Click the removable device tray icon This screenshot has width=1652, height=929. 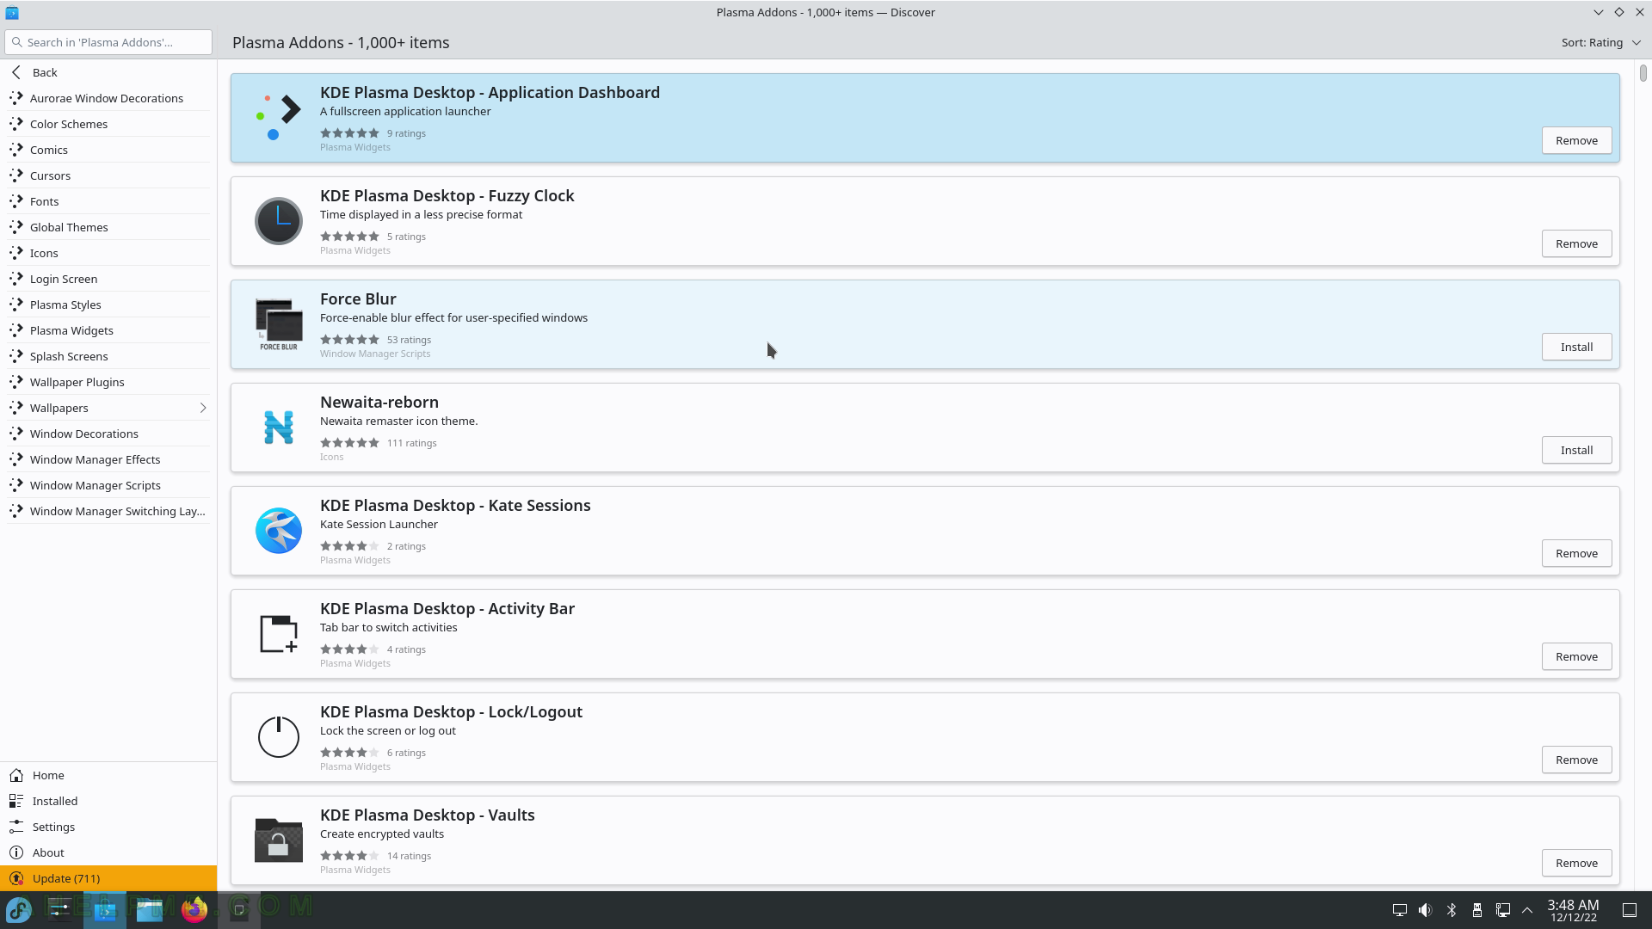tap(1477, 910)
